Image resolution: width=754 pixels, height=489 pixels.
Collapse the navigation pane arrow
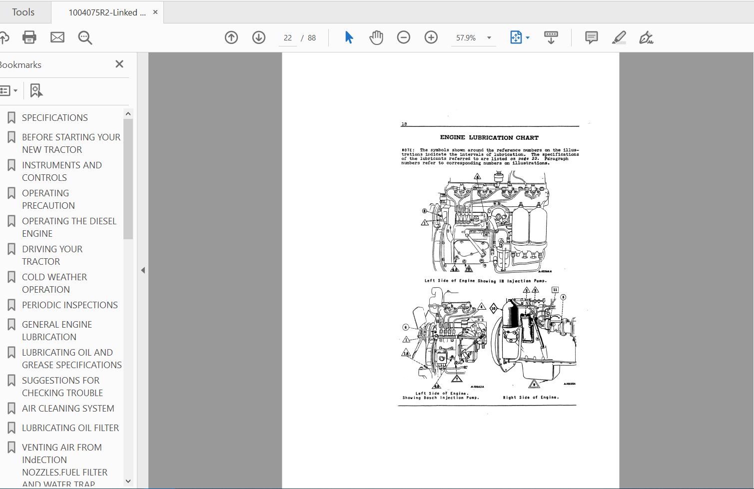click(x=143, y=270)
